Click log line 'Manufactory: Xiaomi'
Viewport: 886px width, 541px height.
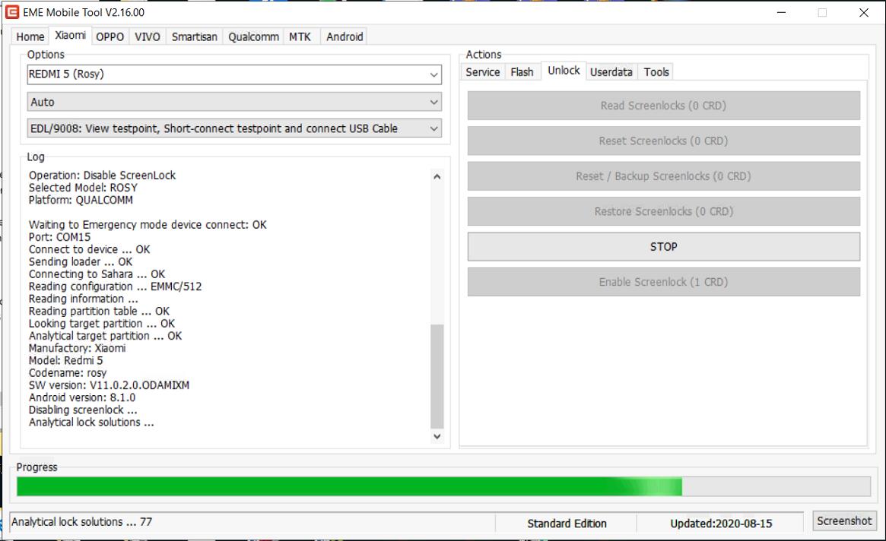[x=77, y=349]
